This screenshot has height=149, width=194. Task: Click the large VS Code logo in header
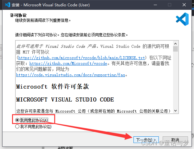click(x=182, y=19)
